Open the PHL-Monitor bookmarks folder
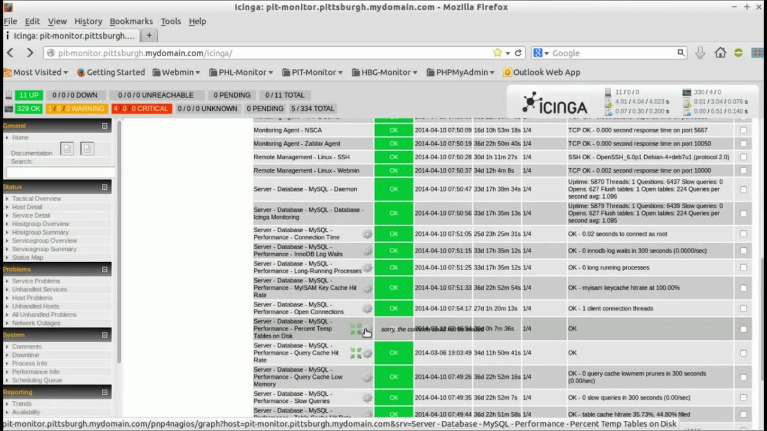Screen dimensions: 767x431 [241, 72]
